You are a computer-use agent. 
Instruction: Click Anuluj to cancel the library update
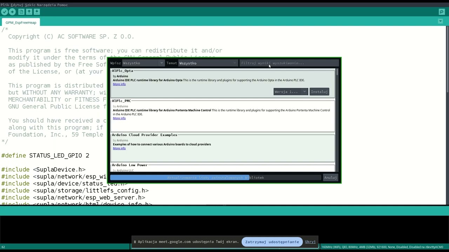[x=330, y=177]
